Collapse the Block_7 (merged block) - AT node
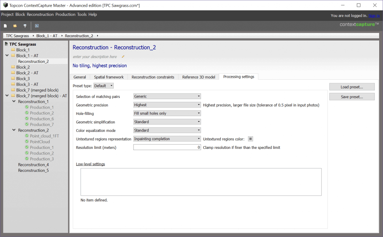 coord(7,96)
